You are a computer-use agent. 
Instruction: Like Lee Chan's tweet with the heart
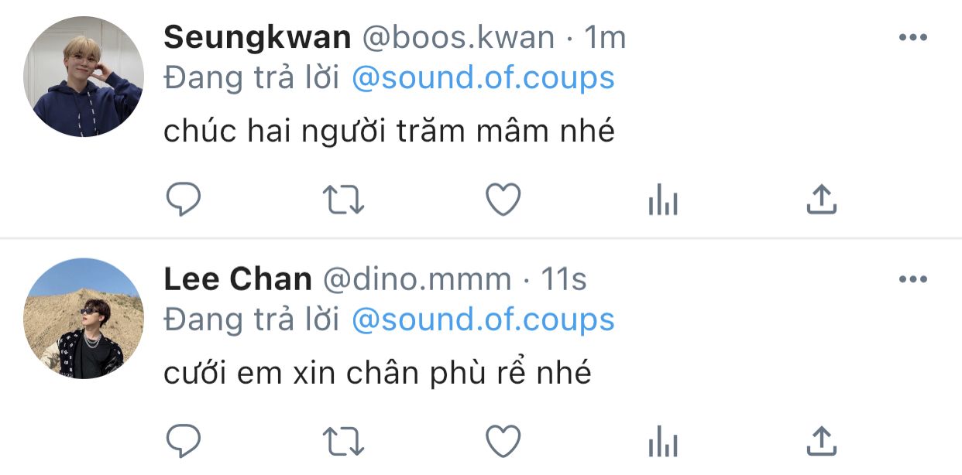coord(503,442)
